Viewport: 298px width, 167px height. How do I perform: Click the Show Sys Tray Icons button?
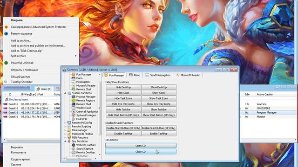pos(159,104)
